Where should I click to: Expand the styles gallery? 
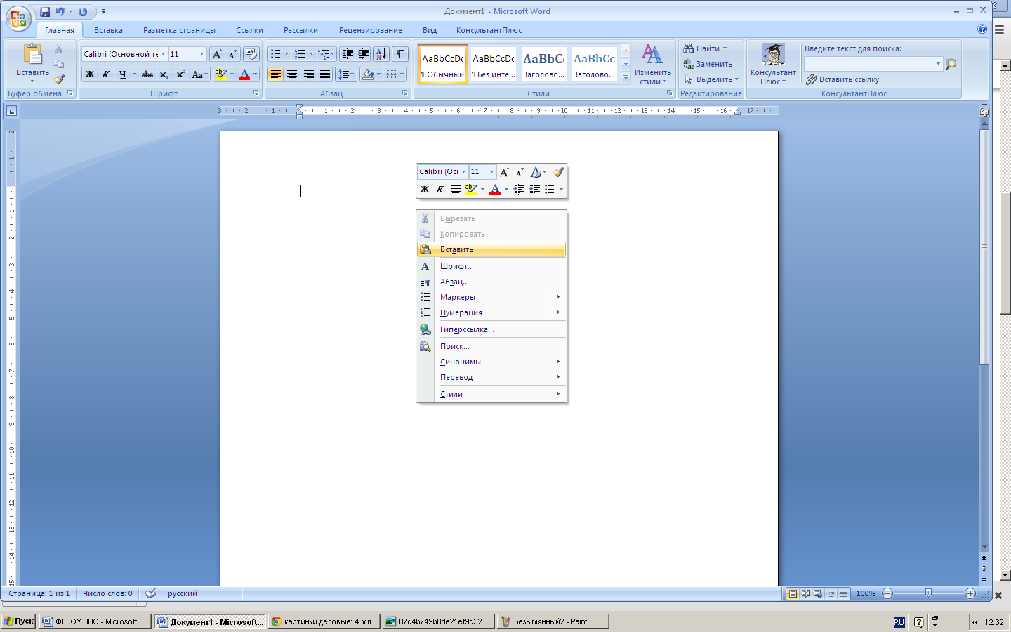626,78
